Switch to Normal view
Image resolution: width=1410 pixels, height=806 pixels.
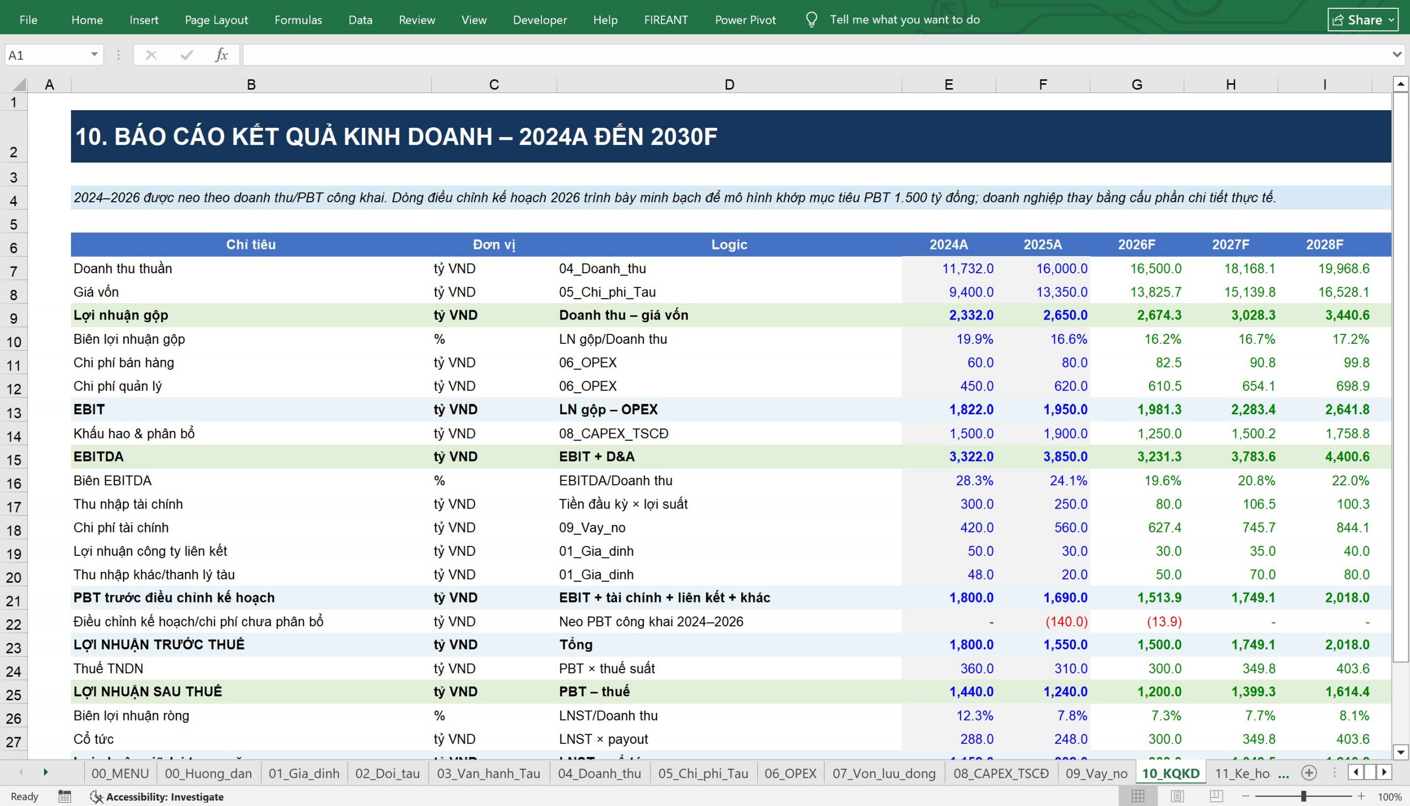pyautogui.click(x=1138, y=796)
